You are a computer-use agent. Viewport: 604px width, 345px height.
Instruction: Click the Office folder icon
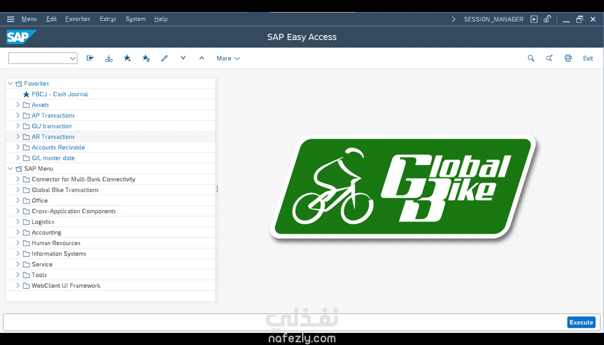[26, 201]
